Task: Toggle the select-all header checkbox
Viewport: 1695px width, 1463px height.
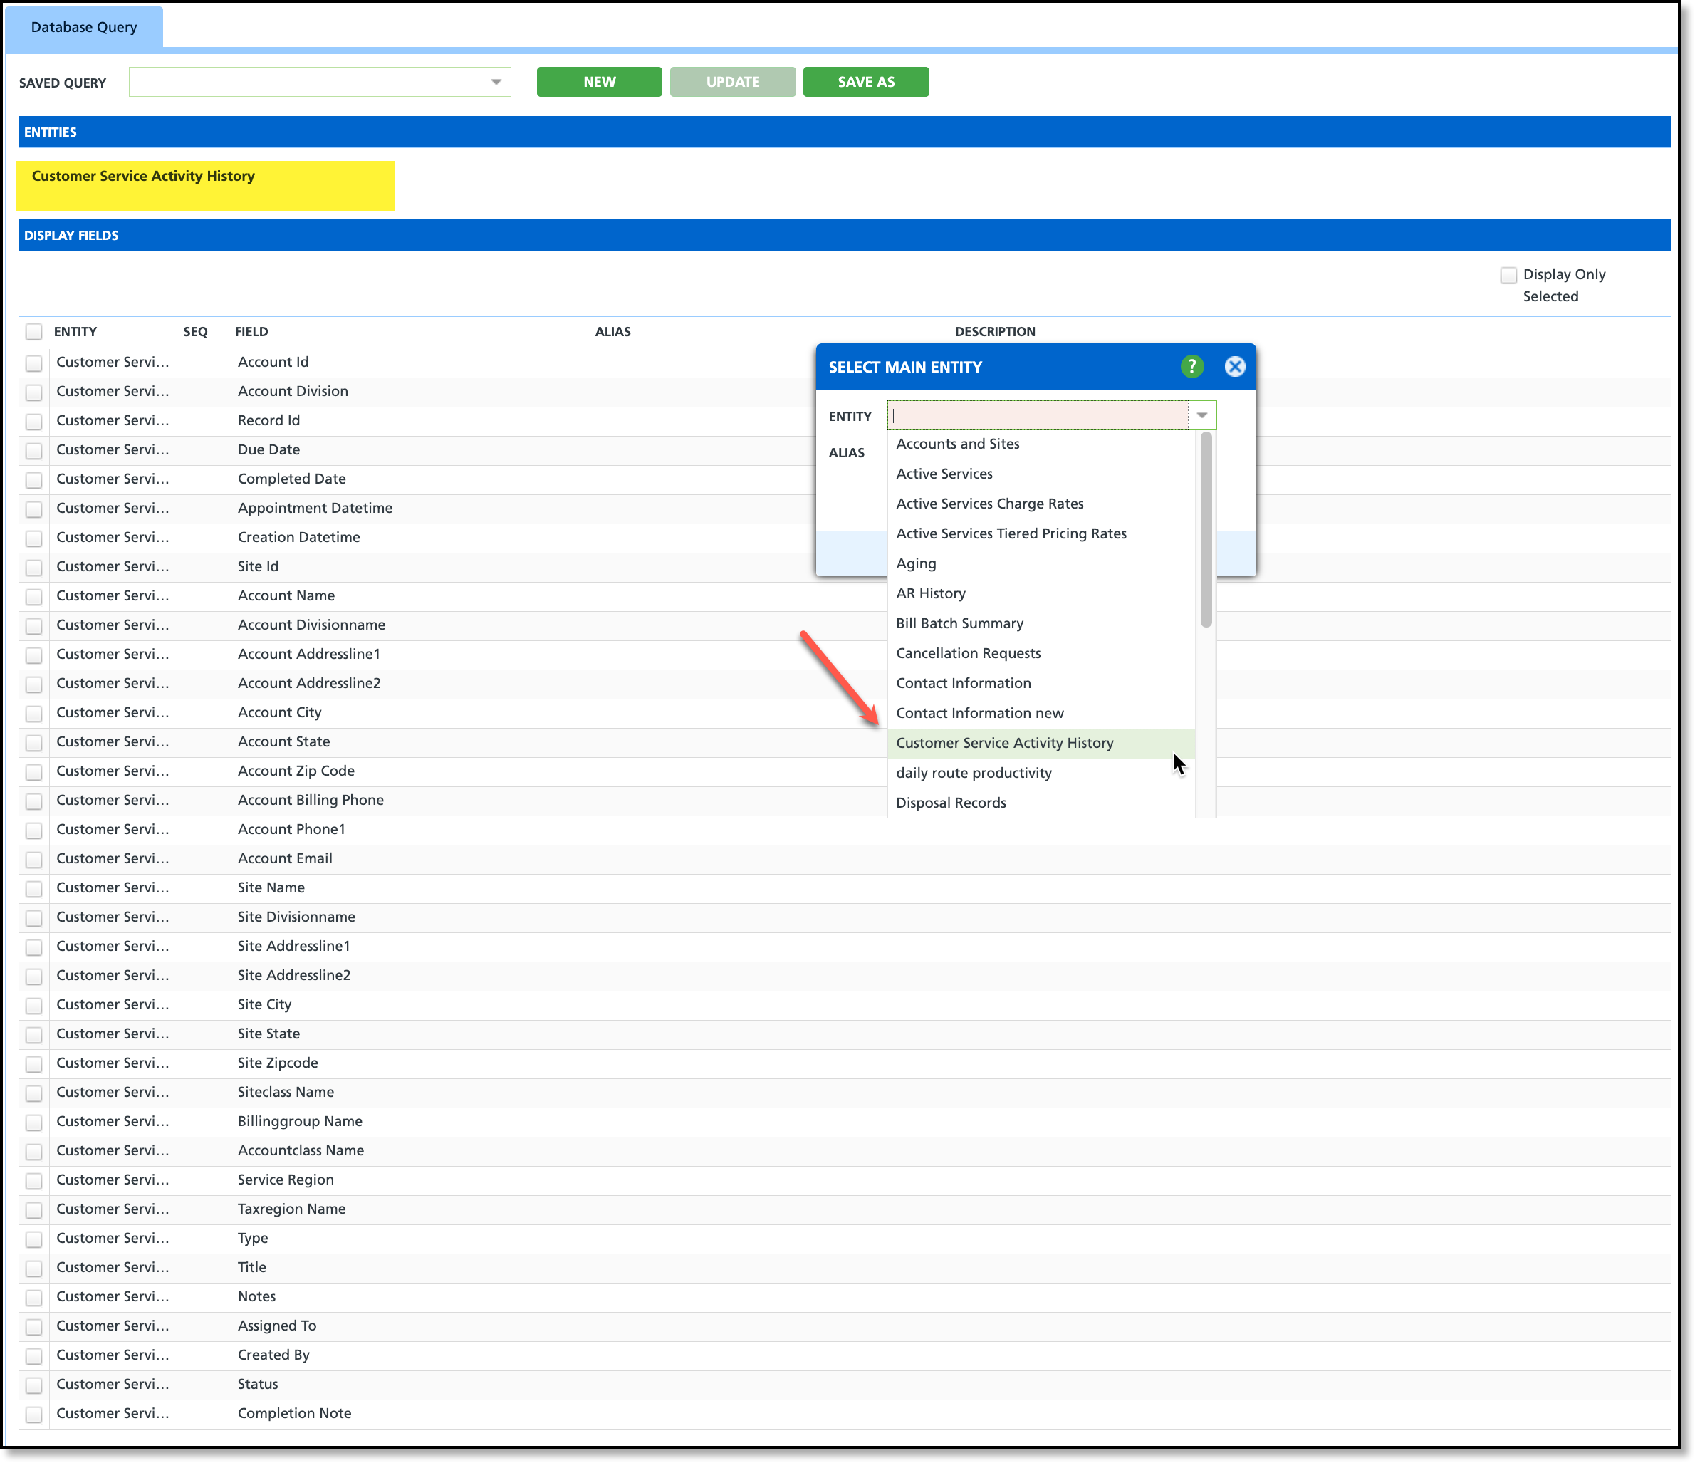Action: 33,331
